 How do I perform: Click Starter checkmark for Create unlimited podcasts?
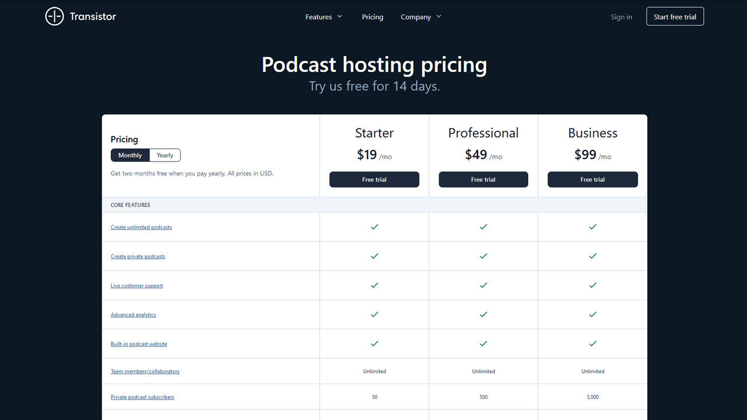[x=375, y=227]
